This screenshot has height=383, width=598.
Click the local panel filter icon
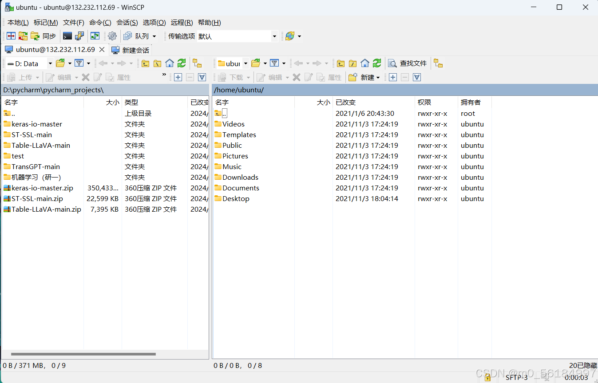pos(79,63)
